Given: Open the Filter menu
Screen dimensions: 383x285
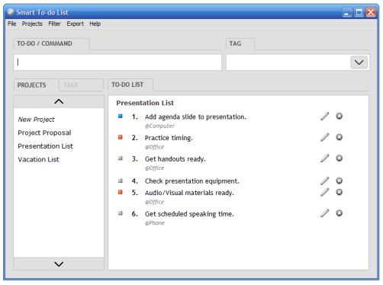Looking at the screenshot, I should 54,24.
